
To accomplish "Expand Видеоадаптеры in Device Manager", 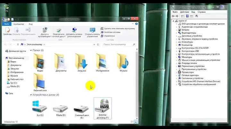I will coord(177,33).
